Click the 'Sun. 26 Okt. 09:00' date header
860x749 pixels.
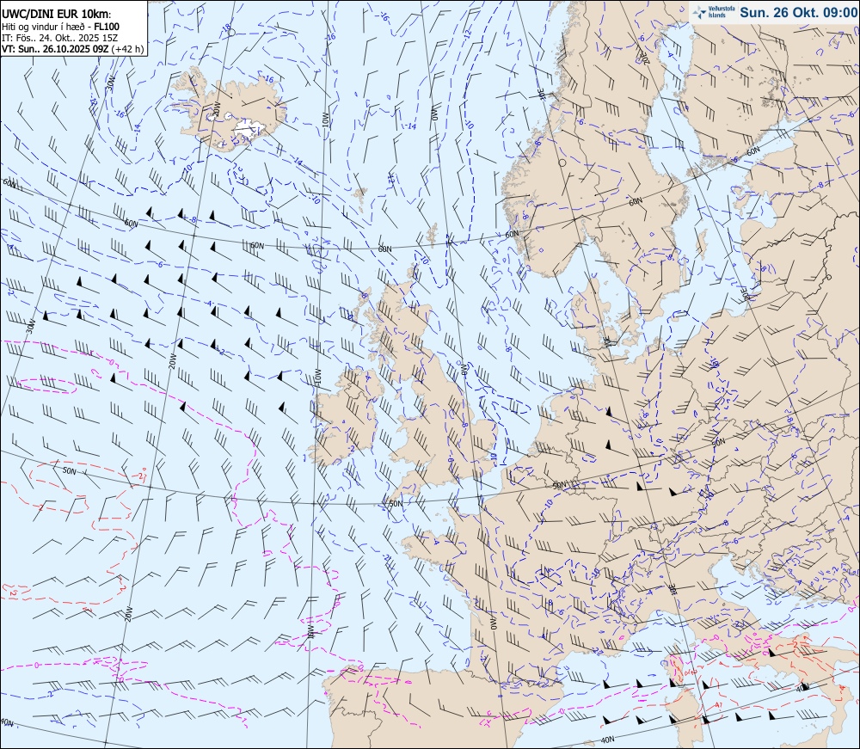(798, 12)
